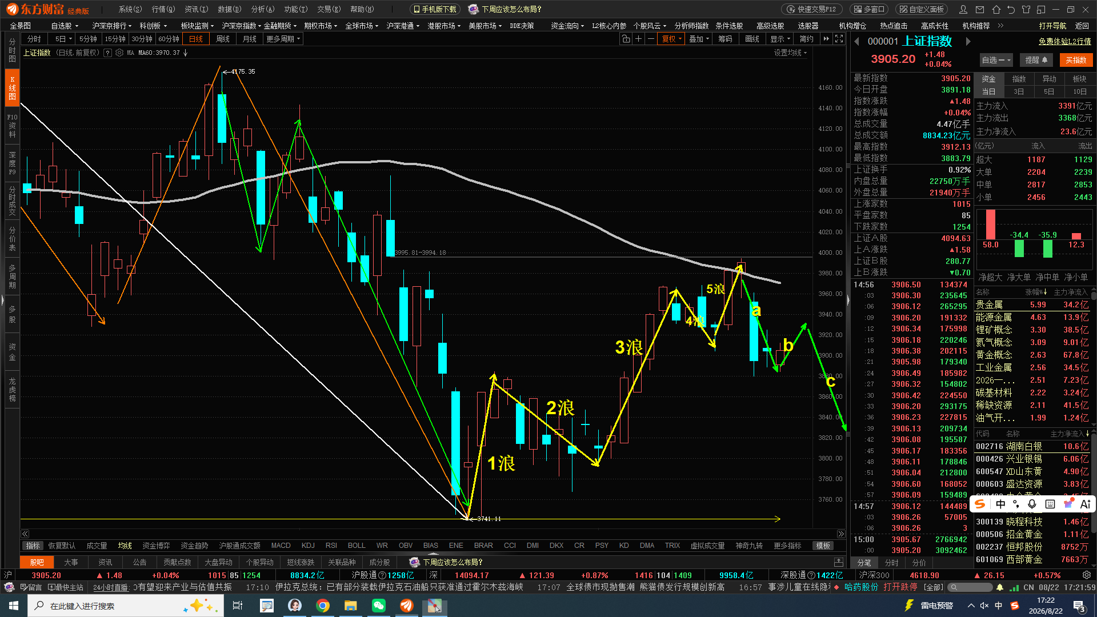The image size is (1097, 617).
Task: Expand the 设置均线 dropdown
Action: pyautogui.click(x=791, y=53)
